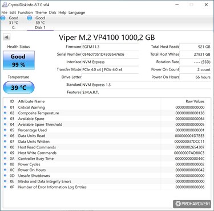
Task: Open the Language menu
Action: coord(76,13)
